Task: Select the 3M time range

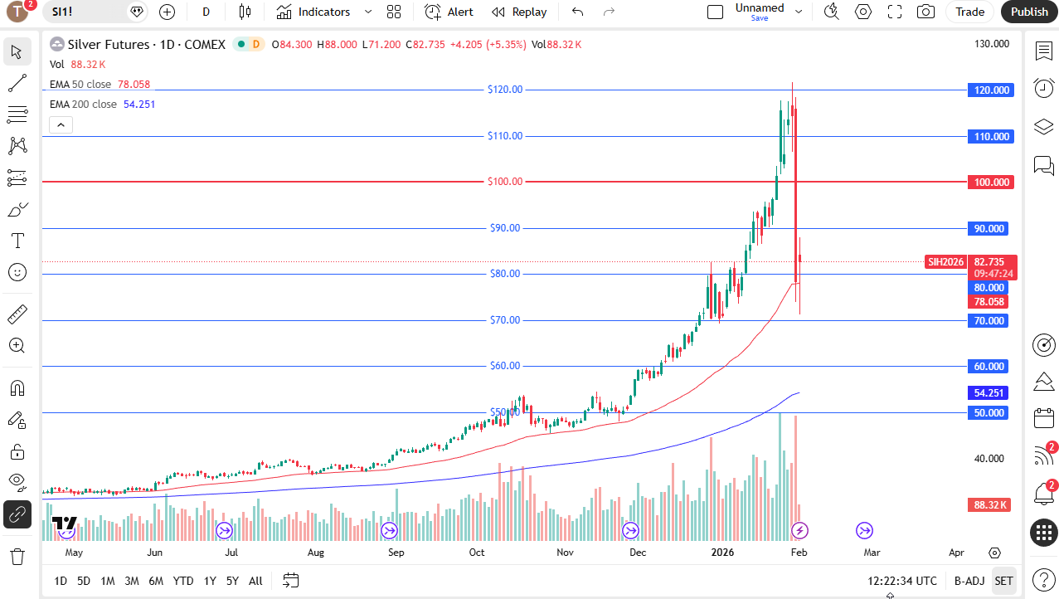Action: pos(132,581)
